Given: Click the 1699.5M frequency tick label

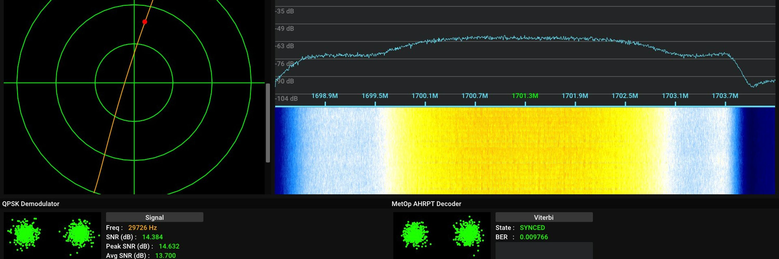Looking at the screenshot, I should pos(375,96).
